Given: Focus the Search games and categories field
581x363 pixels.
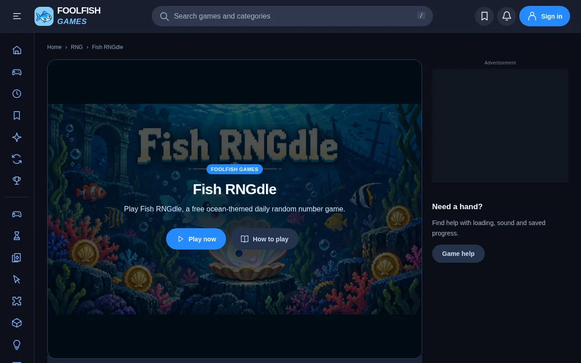Looking at the screenshot, I should coord(292,16).
